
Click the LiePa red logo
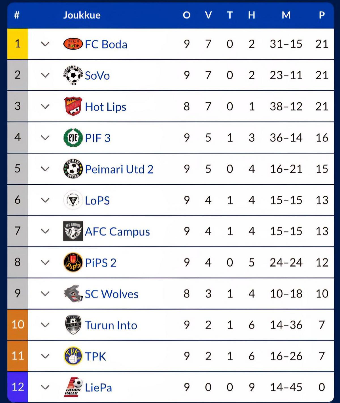pos(73,387)
